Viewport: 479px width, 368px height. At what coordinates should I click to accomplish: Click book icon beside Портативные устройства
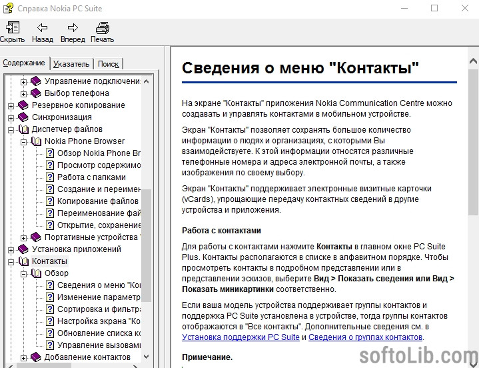click(36, 237)
